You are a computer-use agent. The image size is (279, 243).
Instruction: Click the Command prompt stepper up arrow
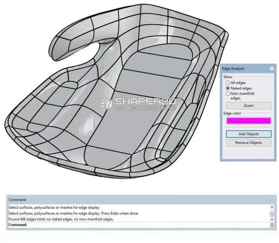click(x=272, y=224)
